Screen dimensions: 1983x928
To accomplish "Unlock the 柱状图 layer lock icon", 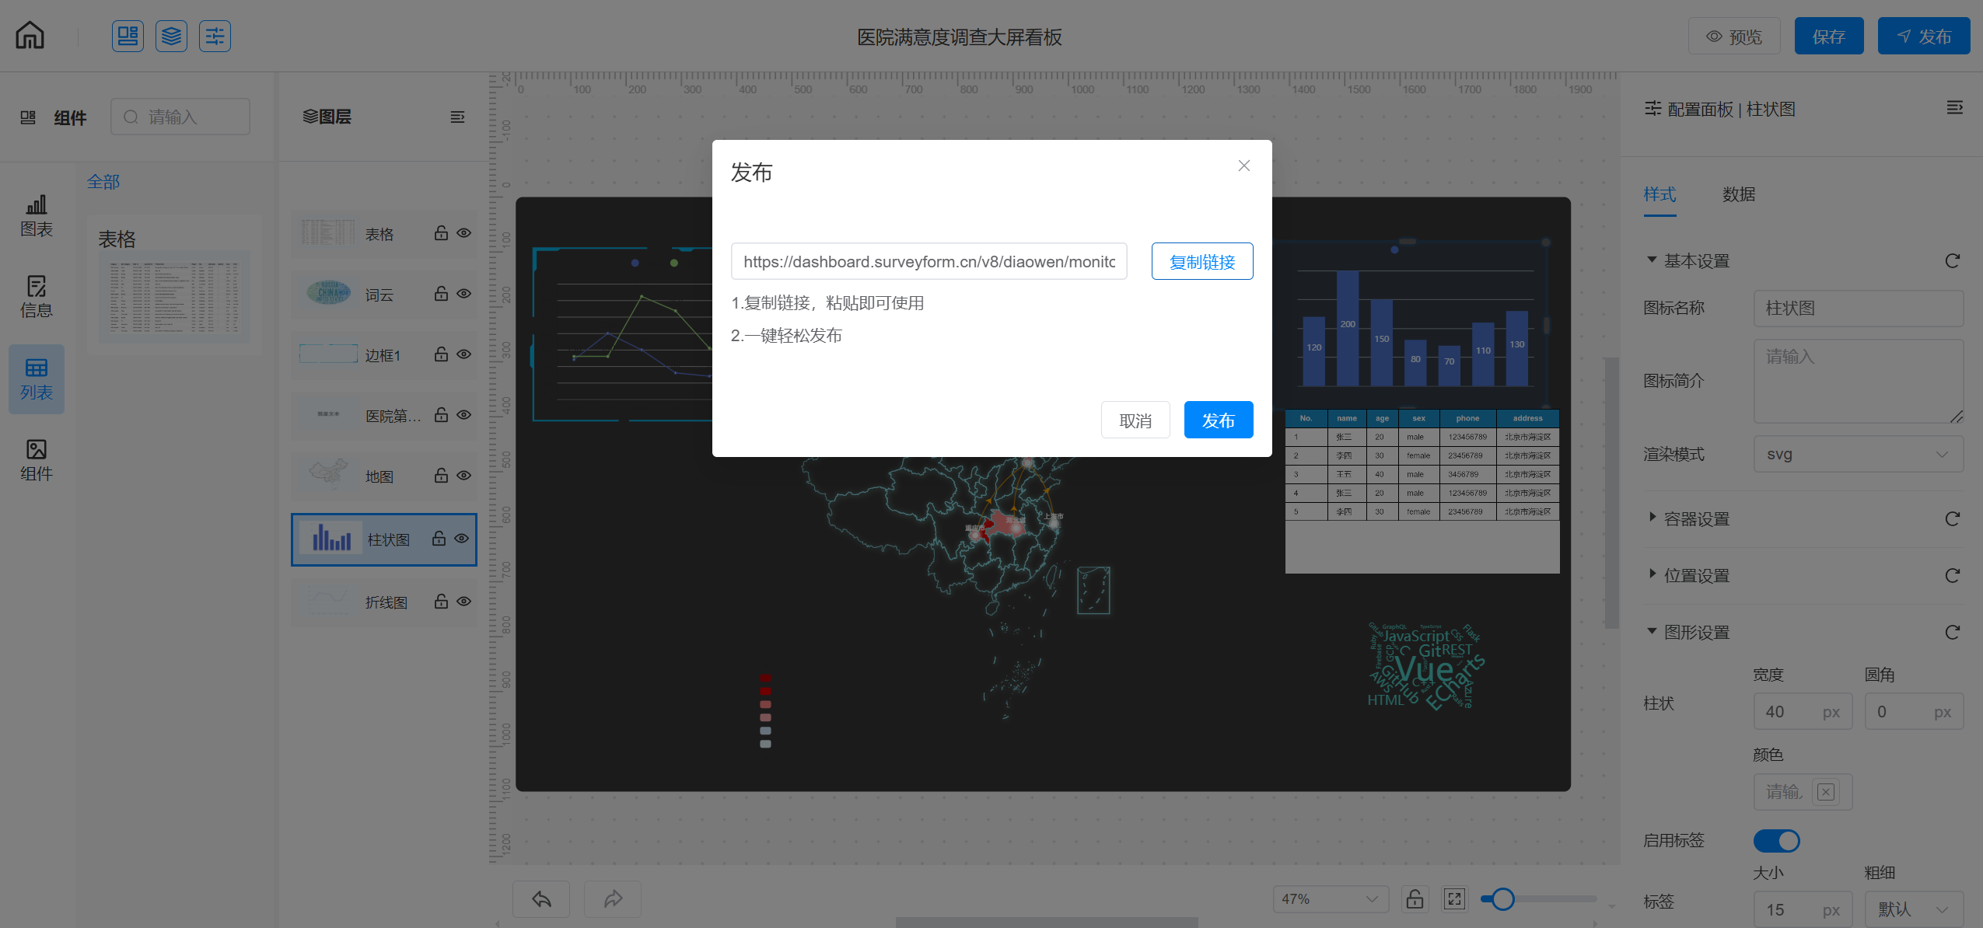I will 439,539.
